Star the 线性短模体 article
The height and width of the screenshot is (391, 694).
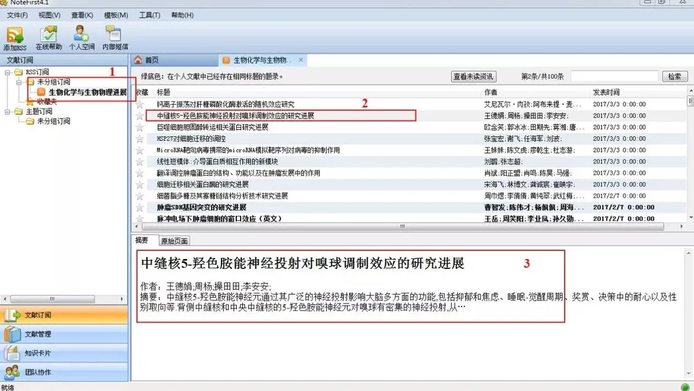point(140,162)
